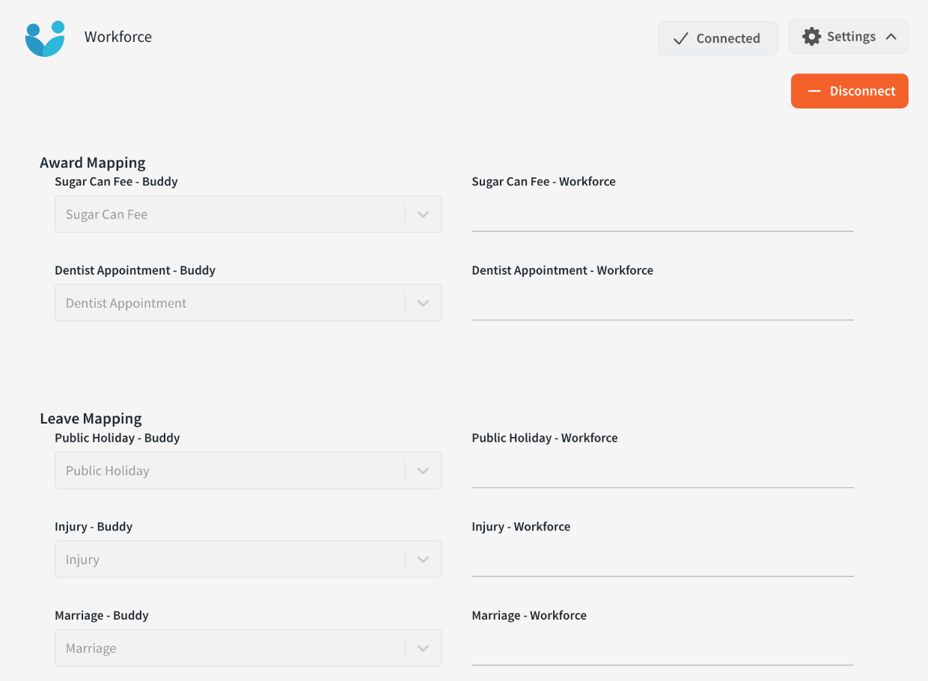Collapse Settings using the chevron arrow
Viewport: 928px width, 681px height.
pos(891,37)
